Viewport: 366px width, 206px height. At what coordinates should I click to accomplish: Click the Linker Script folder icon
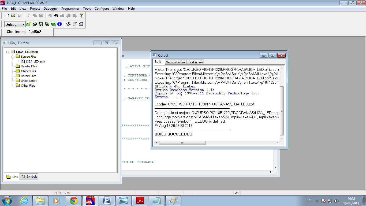pyautogui.click(x=18, y=80)
